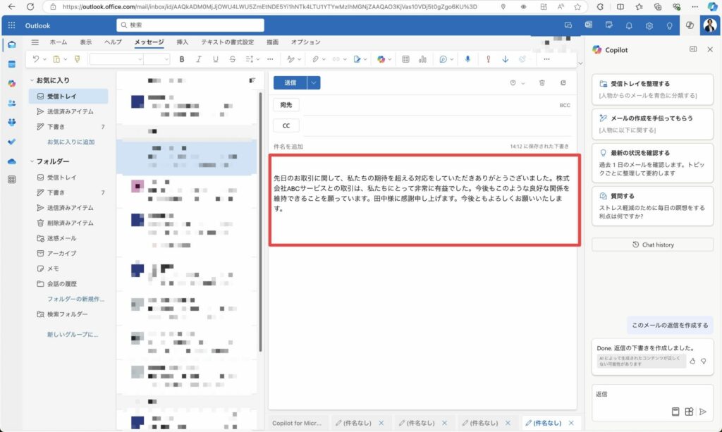Viewport: 722px width, 432px height.
Task: Open the Calendar app from the left rail
Action: coord(11,63)
